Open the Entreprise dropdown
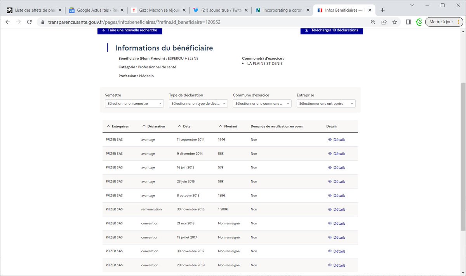Image resolution: width=466 pixels, height=276 pixels. point(326,104)
